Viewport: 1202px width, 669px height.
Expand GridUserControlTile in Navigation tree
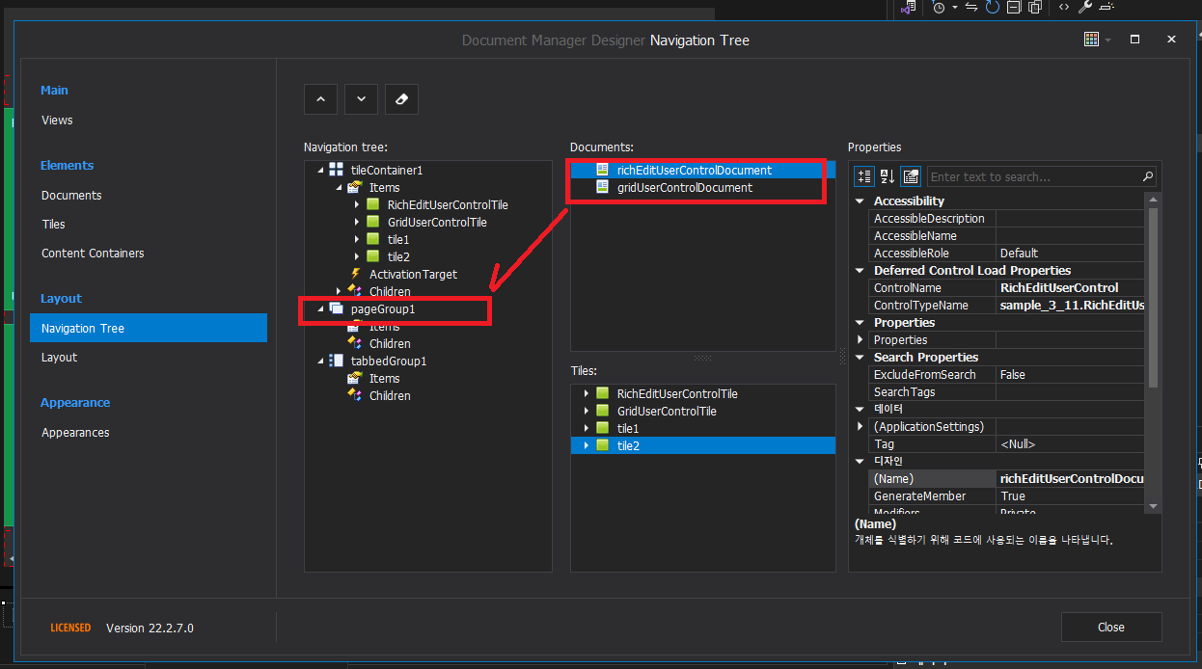pyautogui.click(x=357, y=222)
